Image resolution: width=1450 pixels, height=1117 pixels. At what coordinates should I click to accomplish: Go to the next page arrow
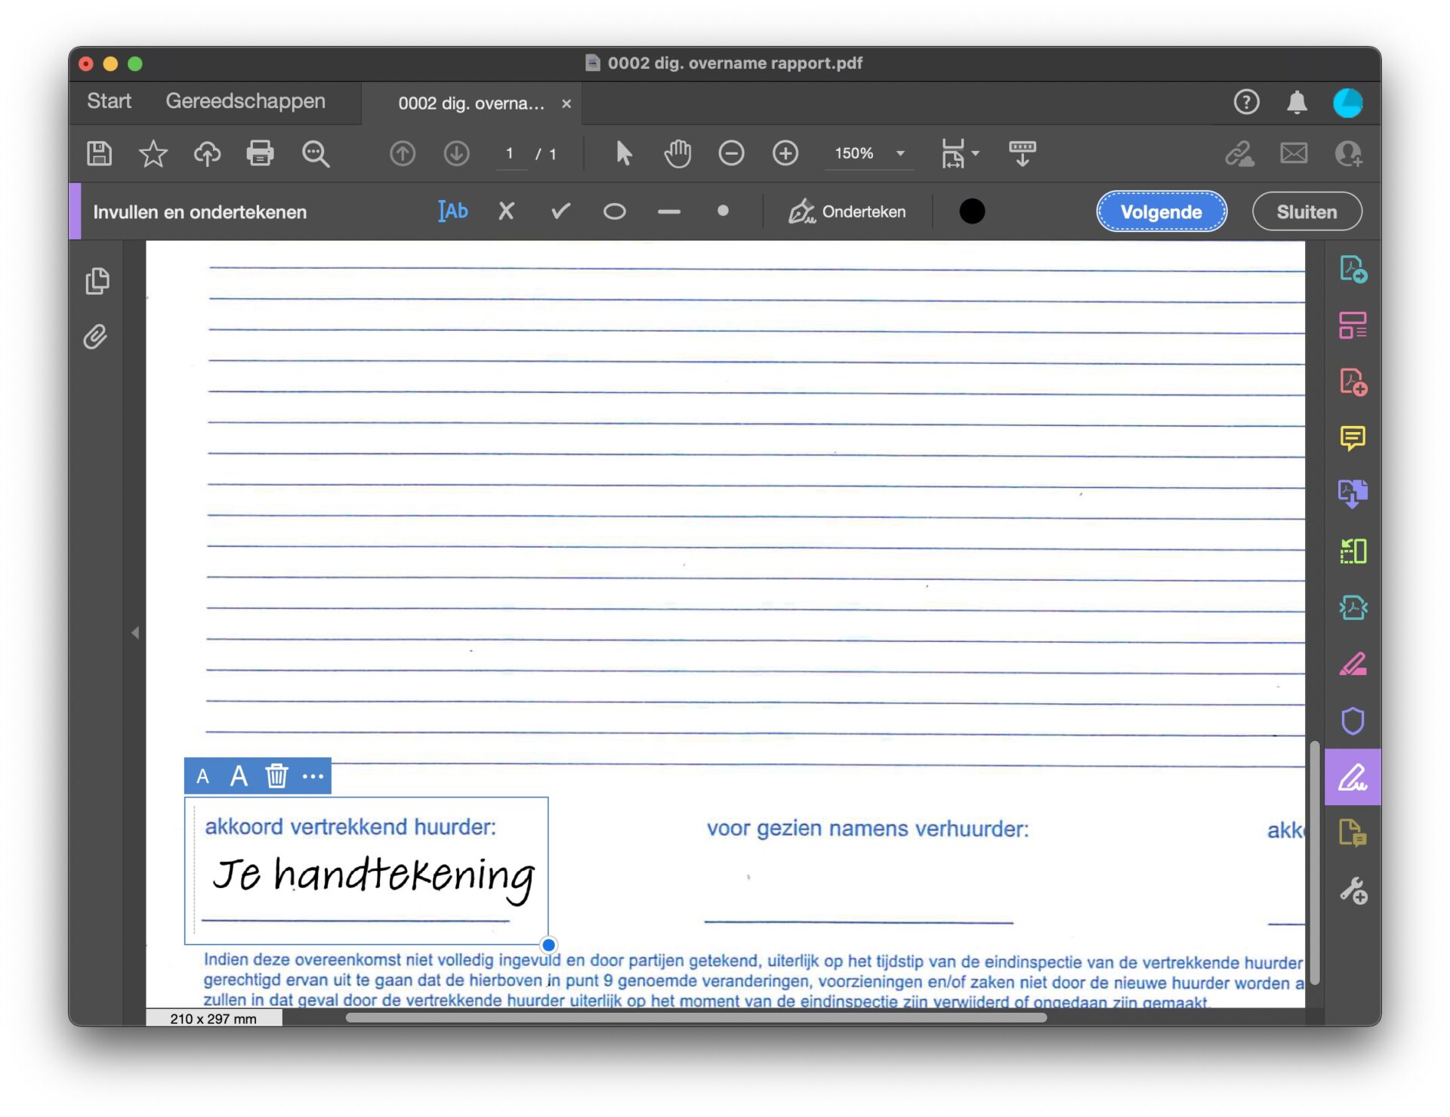pos(456,153)
